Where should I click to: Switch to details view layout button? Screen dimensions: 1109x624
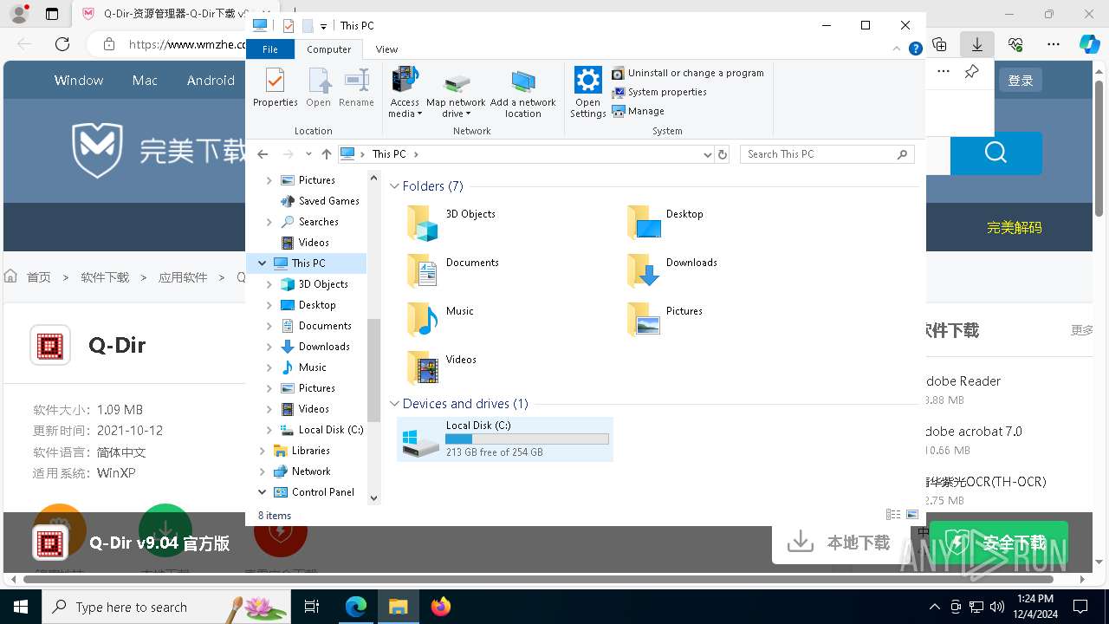pos(893,515)
